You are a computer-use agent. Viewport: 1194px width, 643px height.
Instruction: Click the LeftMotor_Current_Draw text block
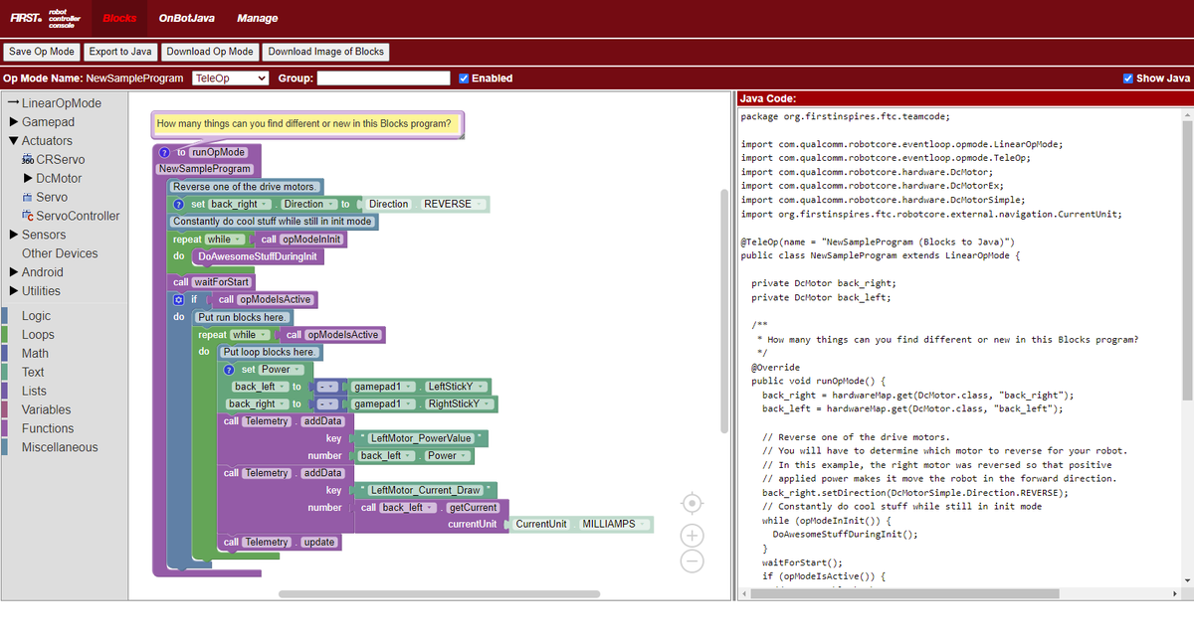(426, 490)
